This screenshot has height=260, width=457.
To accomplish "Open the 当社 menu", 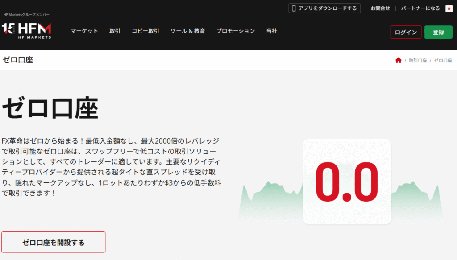I will 271,31.
